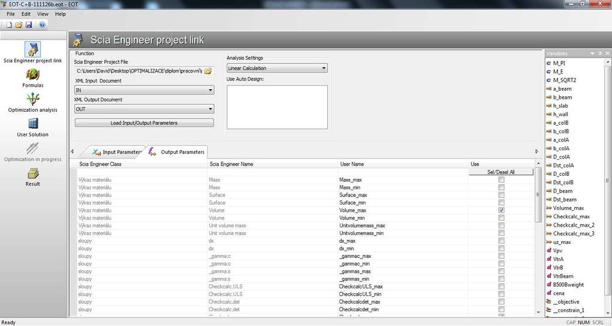The width and height of the screenshot is (612, 326).
Task: Select Volume_max output variable icon
Action: pyautogui.click(x=549, y=208)
